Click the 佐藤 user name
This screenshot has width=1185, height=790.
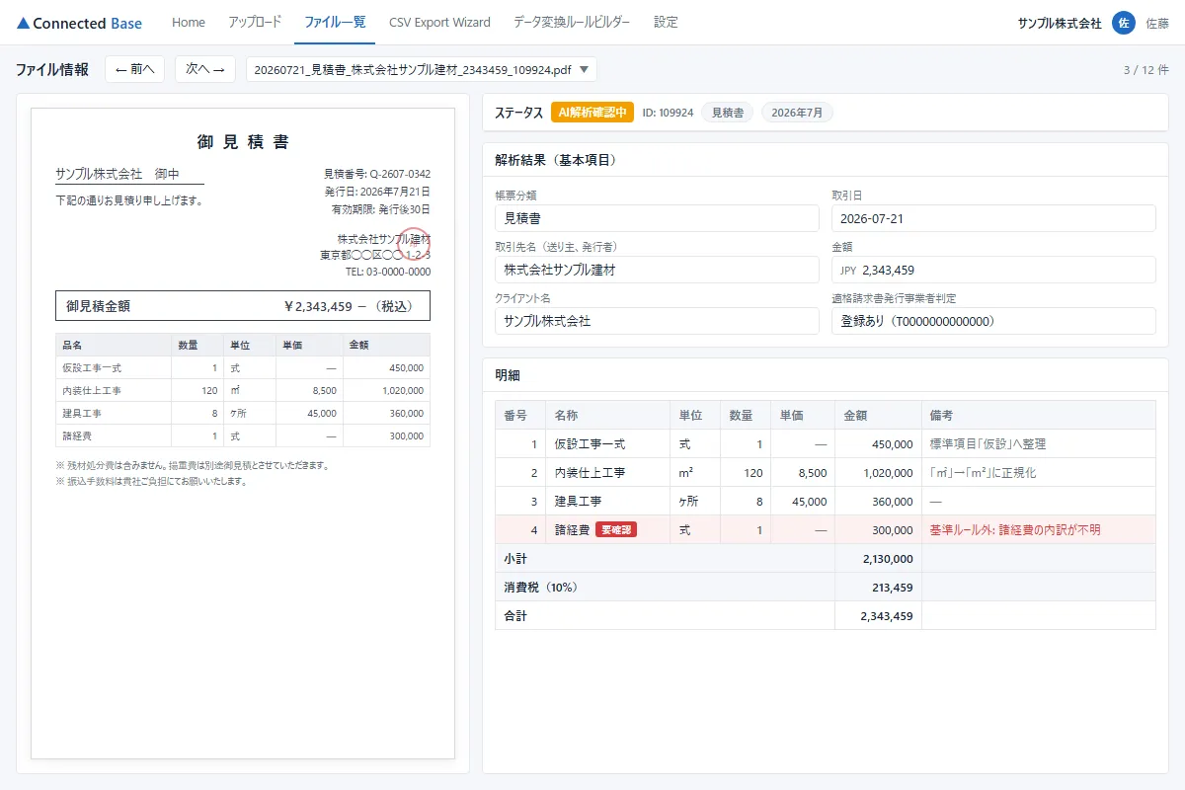pyautogui.click(x=1157, y=23)
